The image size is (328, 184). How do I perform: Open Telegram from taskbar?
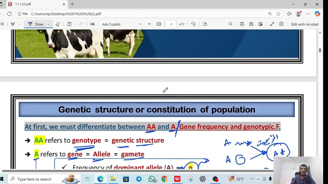tap(139, 179)
